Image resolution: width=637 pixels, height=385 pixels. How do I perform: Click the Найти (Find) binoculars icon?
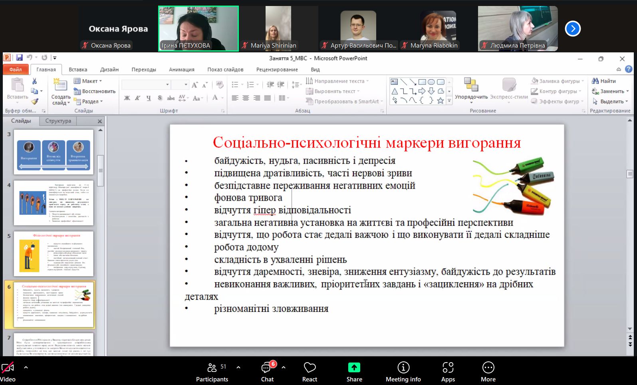pyautogui.click(x=595, y=81)
